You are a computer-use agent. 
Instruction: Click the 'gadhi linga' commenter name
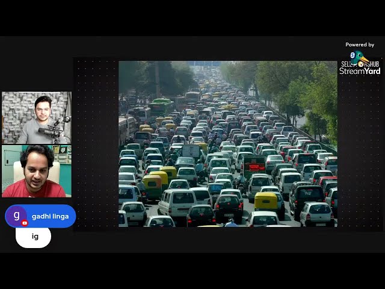tap(50, 216)
